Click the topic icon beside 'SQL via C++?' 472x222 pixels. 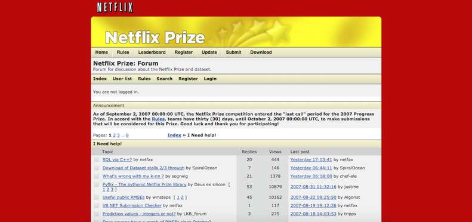[96, 160]
